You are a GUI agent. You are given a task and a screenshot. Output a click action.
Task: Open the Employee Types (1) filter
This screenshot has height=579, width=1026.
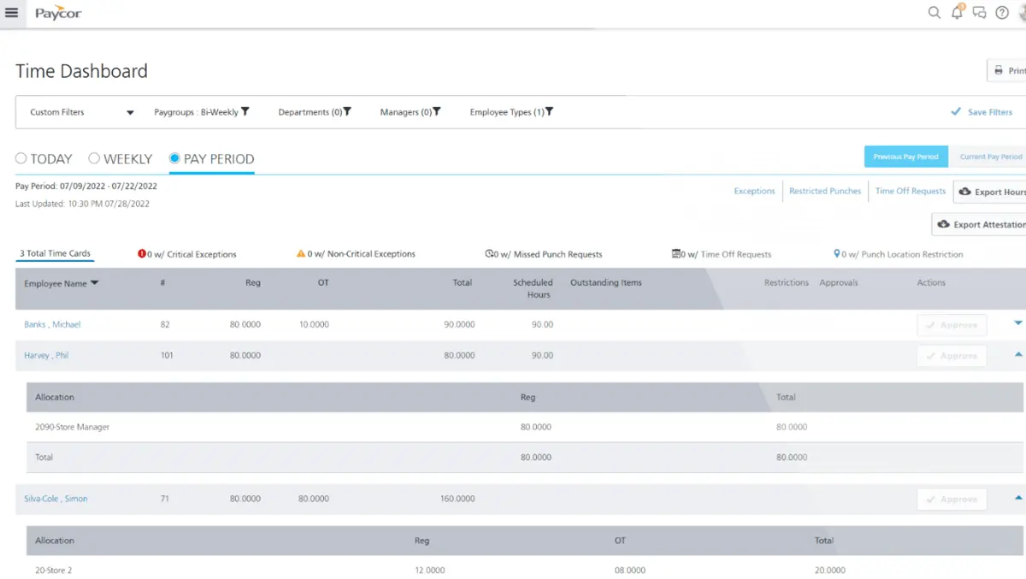point(511,112)
